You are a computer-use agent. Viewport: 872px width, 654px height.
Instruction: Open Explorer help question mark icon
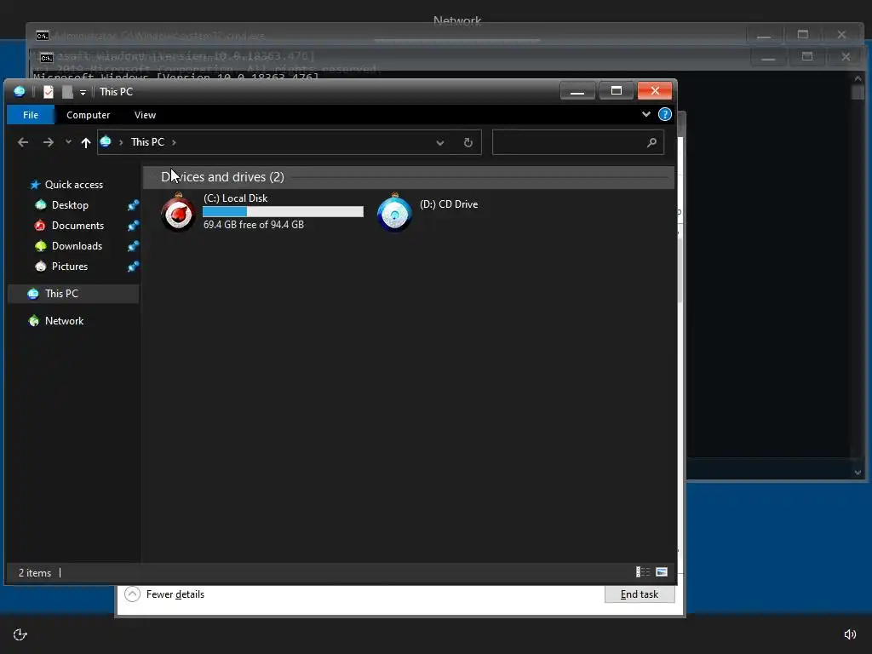664,115
